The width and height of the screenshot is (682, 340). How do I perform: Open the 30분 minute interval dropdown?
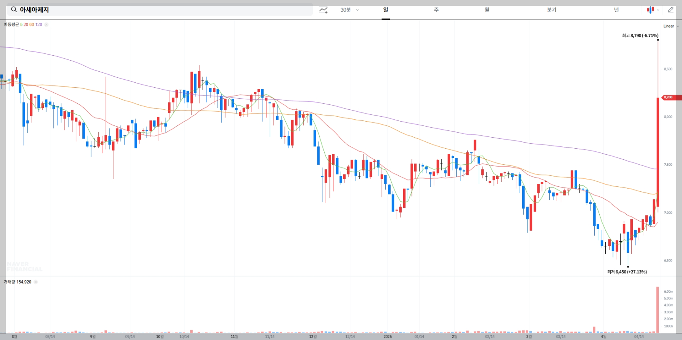coord(349,10)
